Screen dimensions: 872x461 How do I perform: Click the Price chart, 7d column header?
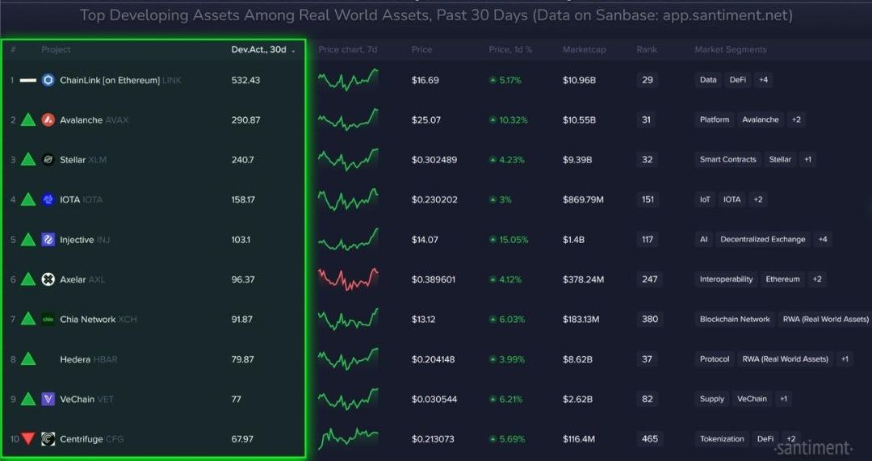(x=347, y=49)
